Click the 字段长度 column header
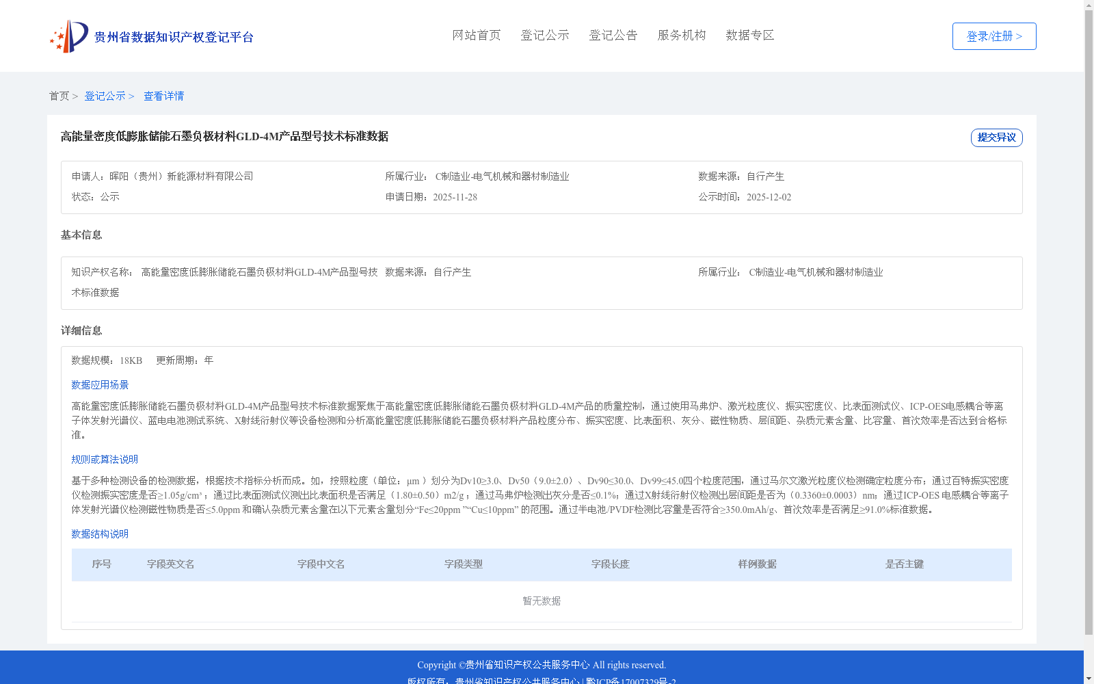 click(611, 564)
